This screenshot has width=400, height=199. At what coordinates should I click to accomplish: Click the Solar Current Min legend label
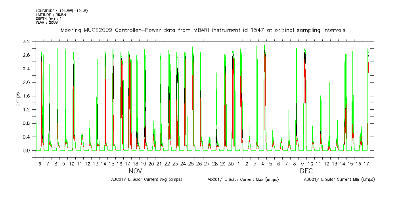pyautogui.click(x=339, y=179)
